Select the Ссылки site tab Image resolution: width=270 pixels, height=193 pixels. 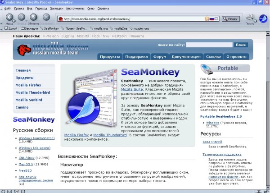tap(213, 56)
